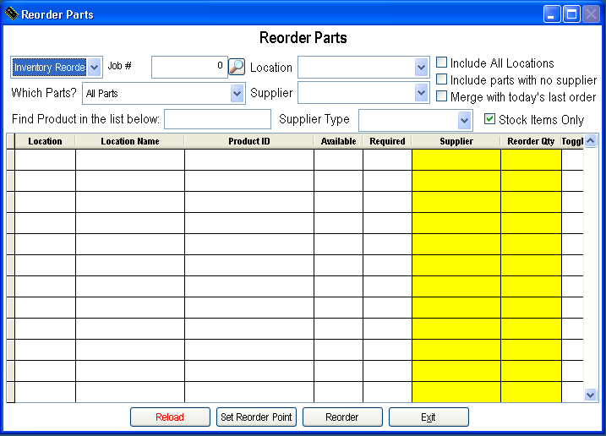Enable Include All Locations checkbox
Image resolution: width=606 pixels, height=436 pixels.
(442, 63)
